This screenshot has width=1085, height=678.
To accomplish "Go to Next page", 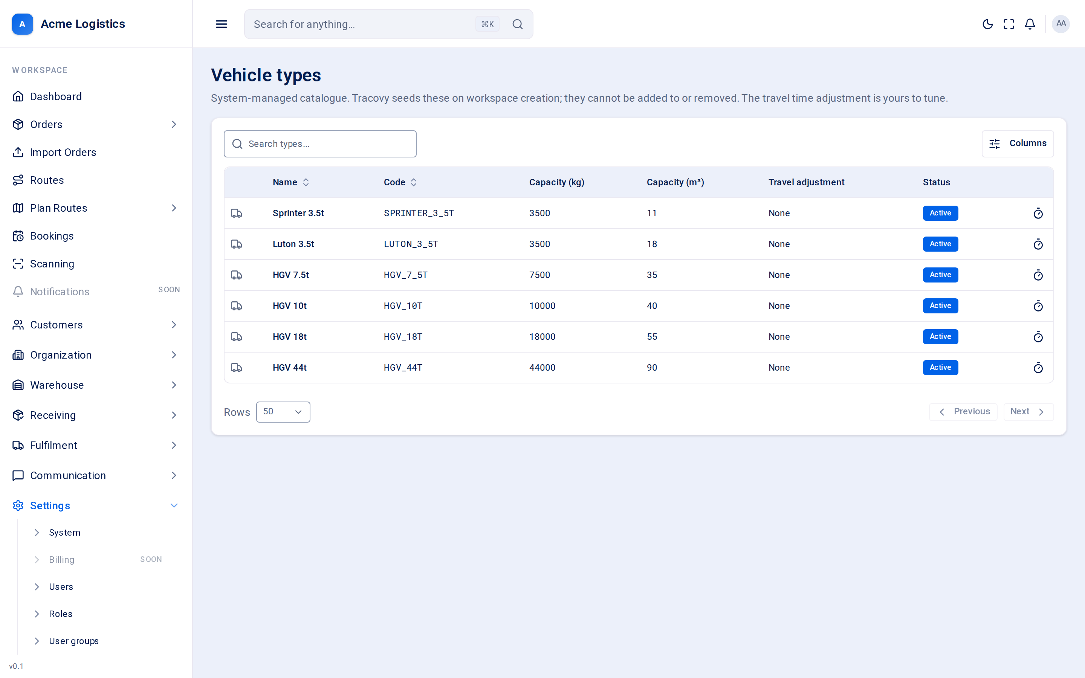I will click(x=1028, y=412).
